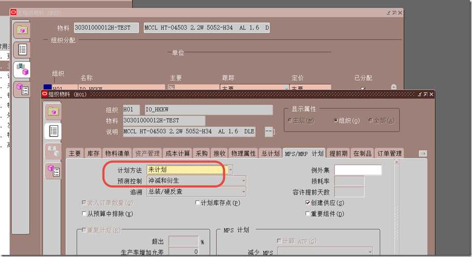Switch to 接收 tab
This screenshot has height=257, width=472.
219,153
